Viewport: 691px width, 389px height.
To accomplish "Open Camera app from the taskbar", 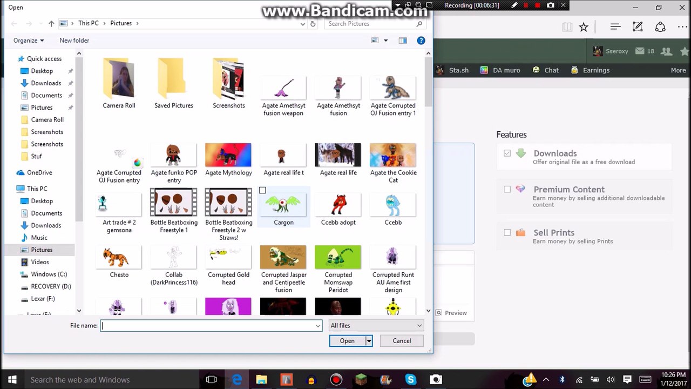I will [x=436, y=380].
